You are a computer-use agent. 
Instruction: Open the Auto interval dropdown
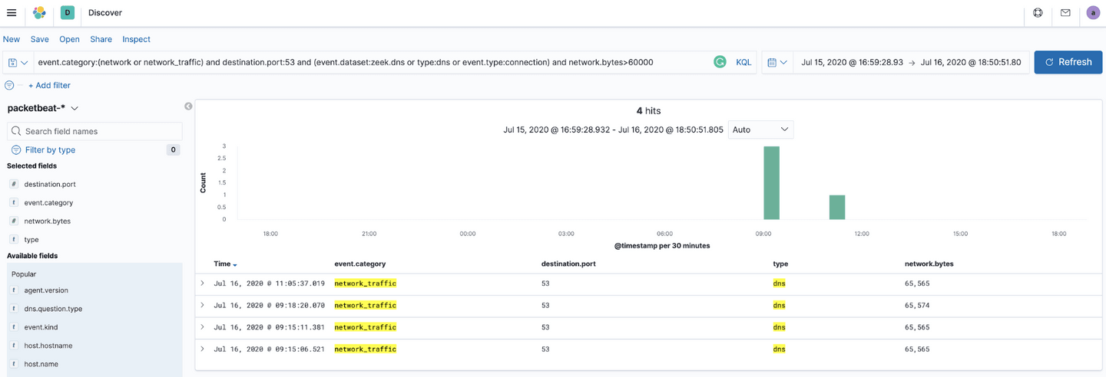click(x=760, y=129)
